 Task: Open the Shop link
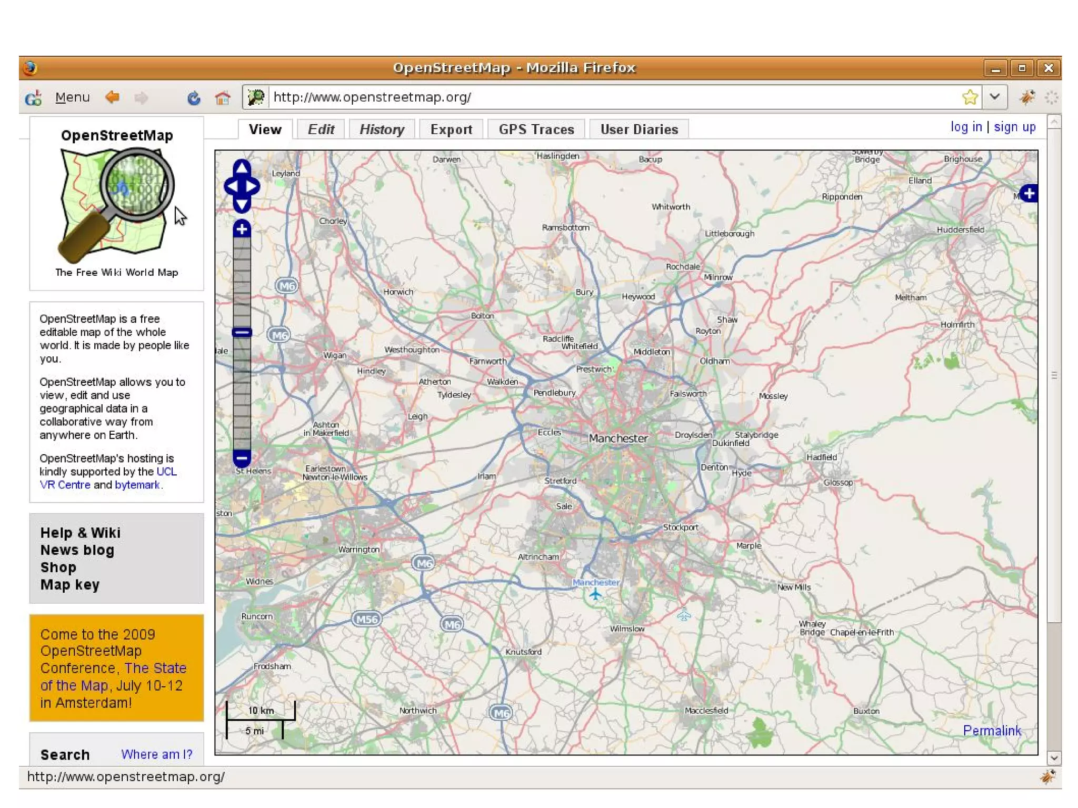pyautogui.click(x=58, y=567)
